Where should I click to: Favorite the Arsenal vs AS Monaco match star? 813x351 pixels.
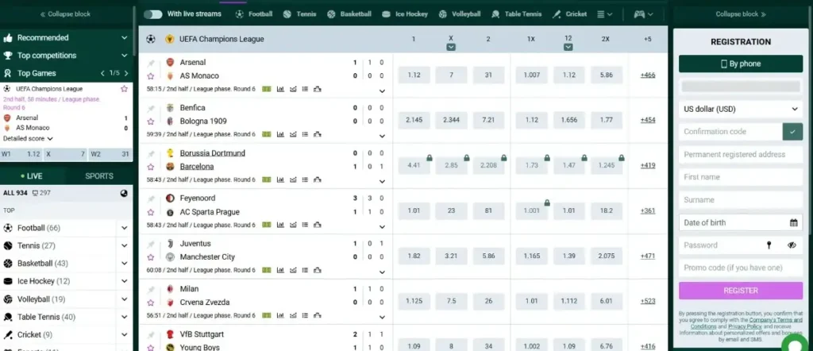[x=151, y=76]
